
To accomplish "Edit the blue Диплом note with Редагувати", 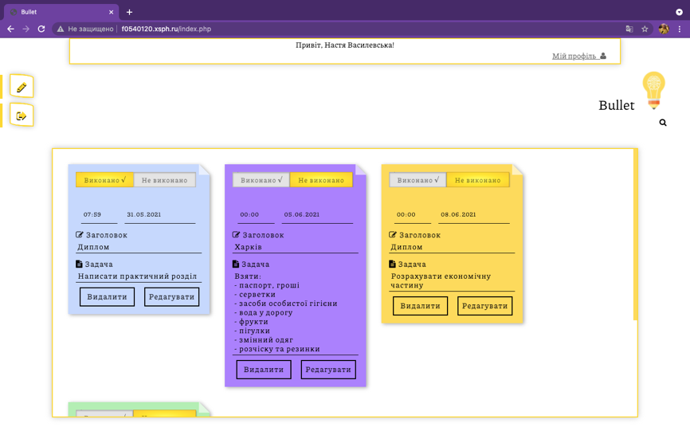I will (x=171, y=297).
